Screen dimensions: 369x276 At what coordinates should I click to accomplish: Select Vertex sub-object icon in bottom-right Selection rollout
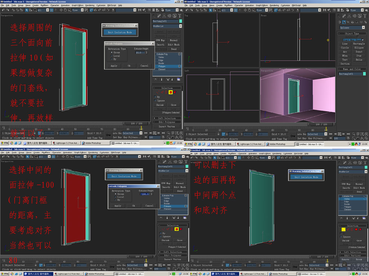pos(343,229)
